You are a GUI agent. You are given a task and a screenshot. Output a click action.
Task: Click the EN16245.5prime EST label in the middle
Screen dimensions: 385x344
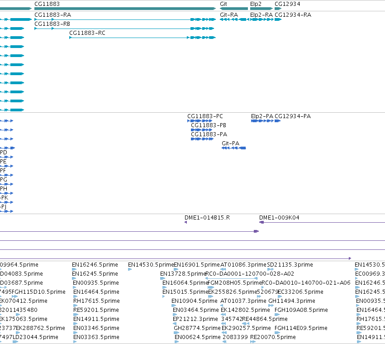pos(95,274)
